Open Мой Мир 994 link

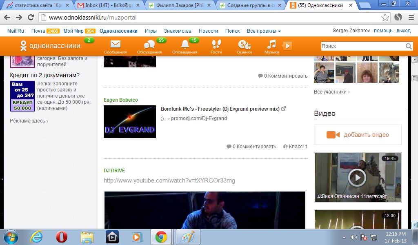click(x=79, y=31)
